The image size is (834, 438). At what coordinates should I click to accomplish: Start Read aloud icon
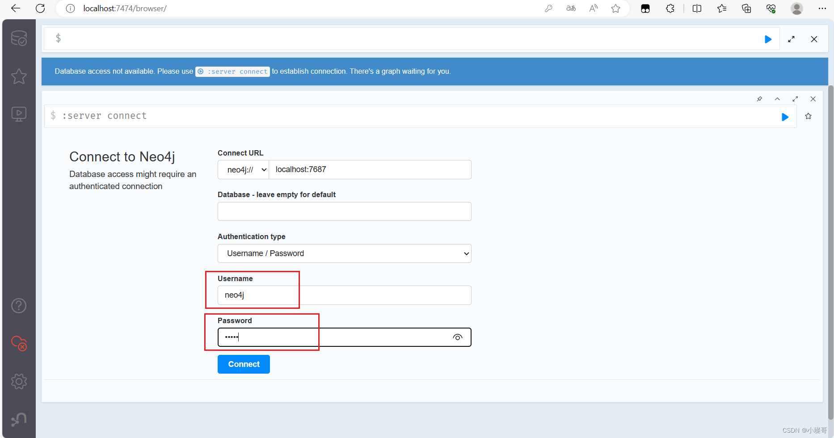tap(594, 8)
